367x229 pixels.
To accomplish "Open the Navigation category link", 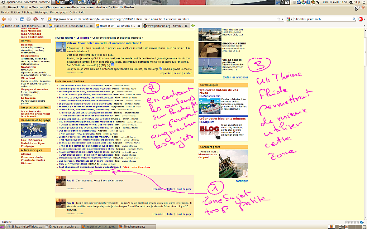I will [x=28, y=67].
